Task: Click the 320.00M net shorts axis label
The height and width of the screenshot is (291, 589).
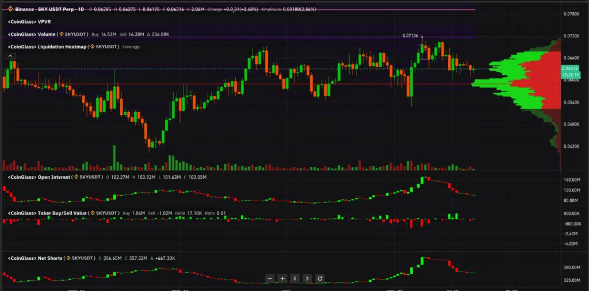Action: pyautogui.click(x=572, y=280)
